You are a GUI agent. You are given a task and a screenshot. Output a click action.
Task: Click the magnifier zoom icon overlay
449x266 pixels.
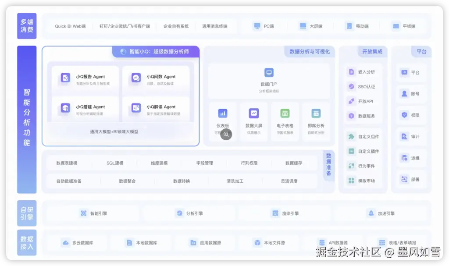coord(226,134)
